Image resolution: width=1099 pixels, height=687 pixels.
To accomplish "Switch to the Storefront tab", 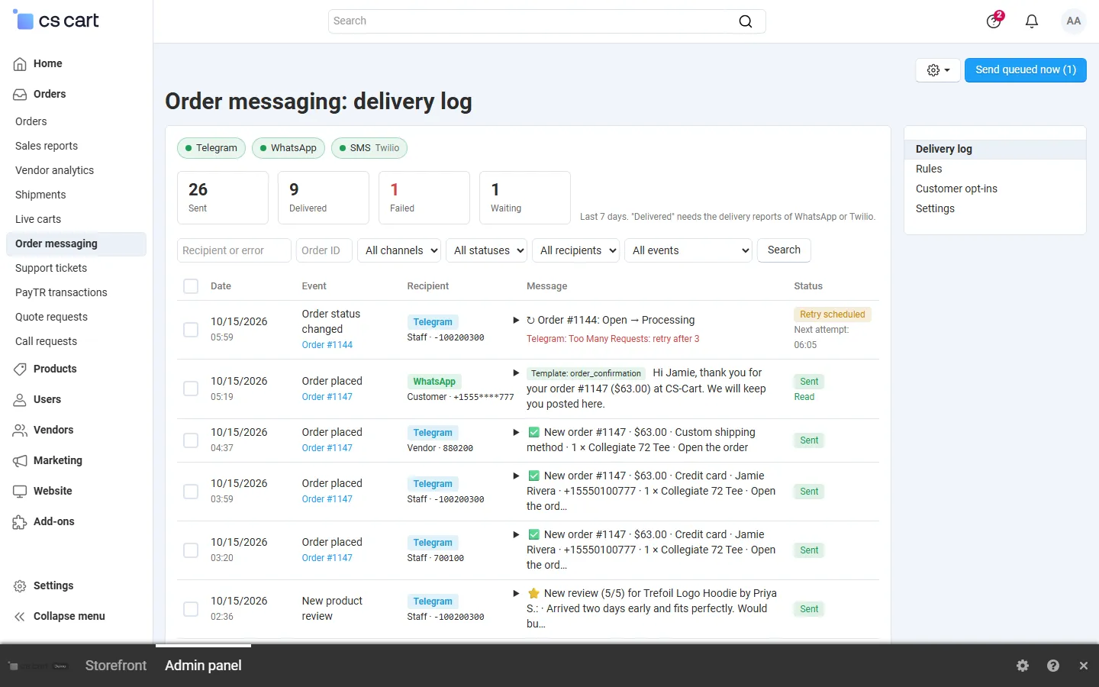I will [x=116, y=666].
